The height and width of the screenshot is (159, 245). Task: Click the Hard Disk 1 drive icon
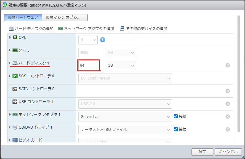click(x=15, y=63)
